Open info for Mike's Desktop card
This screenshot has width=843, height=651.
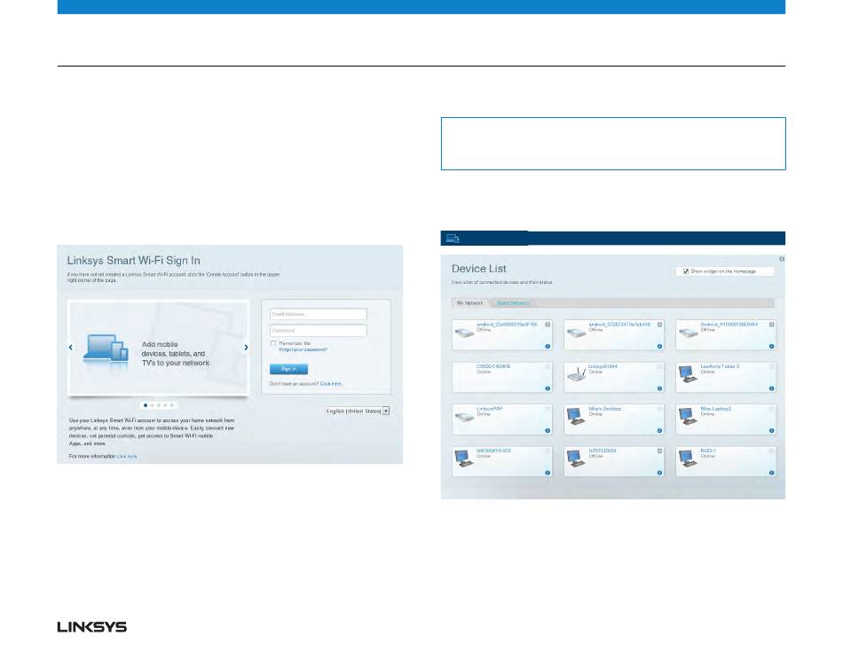tap(659, 430)
